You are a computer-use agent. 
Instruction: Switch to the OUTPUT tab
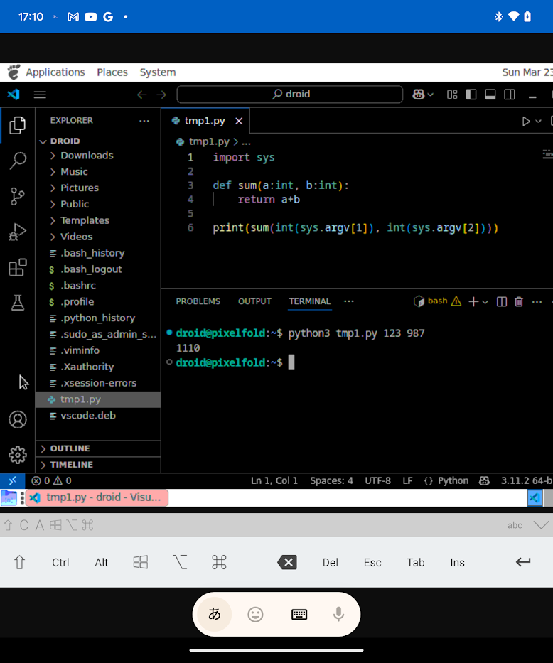[x=254, y=301]
